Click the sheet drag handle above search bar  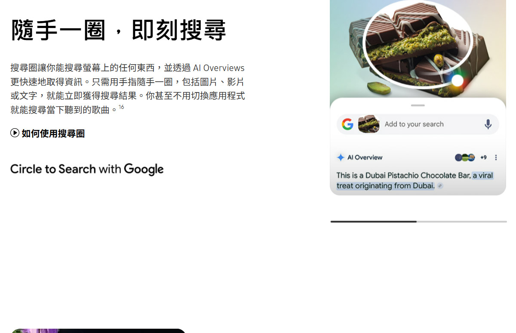coord(418,105)
